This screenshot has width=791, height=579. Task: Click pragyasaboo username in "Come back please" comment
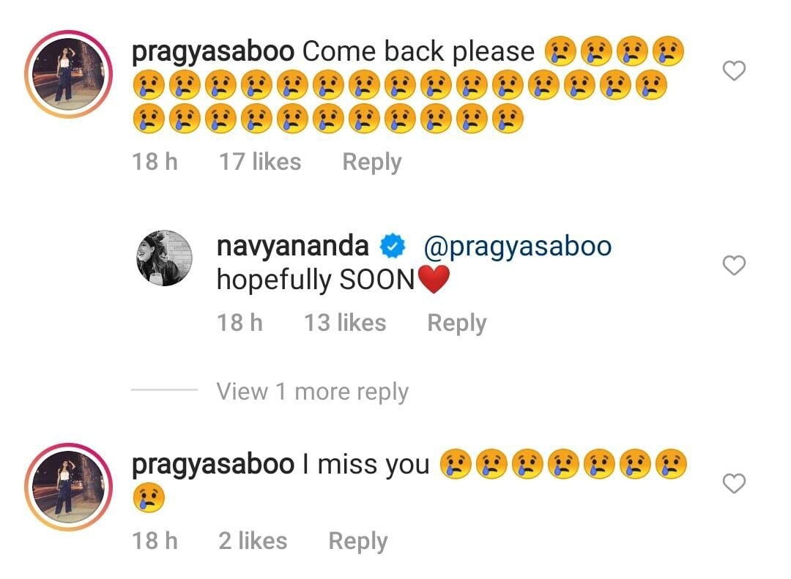pyautogui.click(x=213, y=53)
